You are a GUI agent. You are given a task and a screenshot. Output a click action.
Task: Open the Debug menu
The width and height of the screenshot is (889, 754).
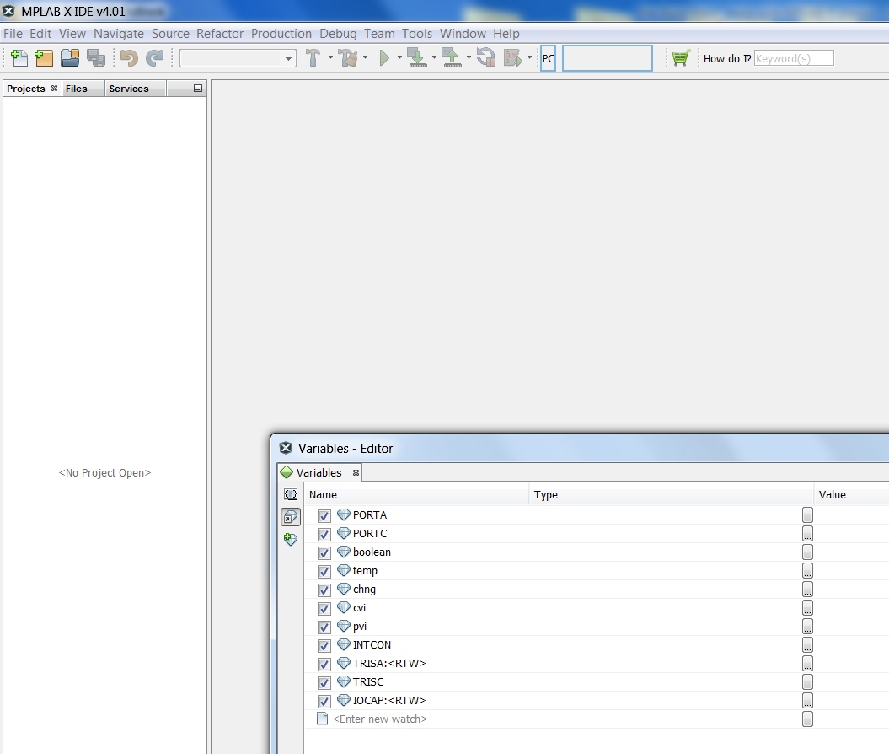pos(338,34)
